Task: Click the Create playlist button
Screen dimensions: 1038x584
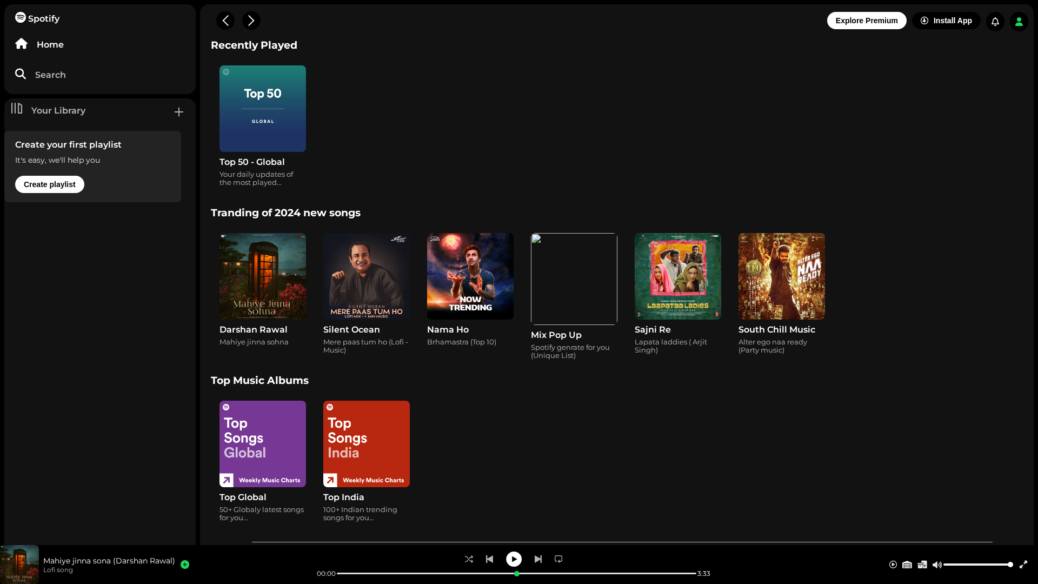Action: (x=50, y=184)
